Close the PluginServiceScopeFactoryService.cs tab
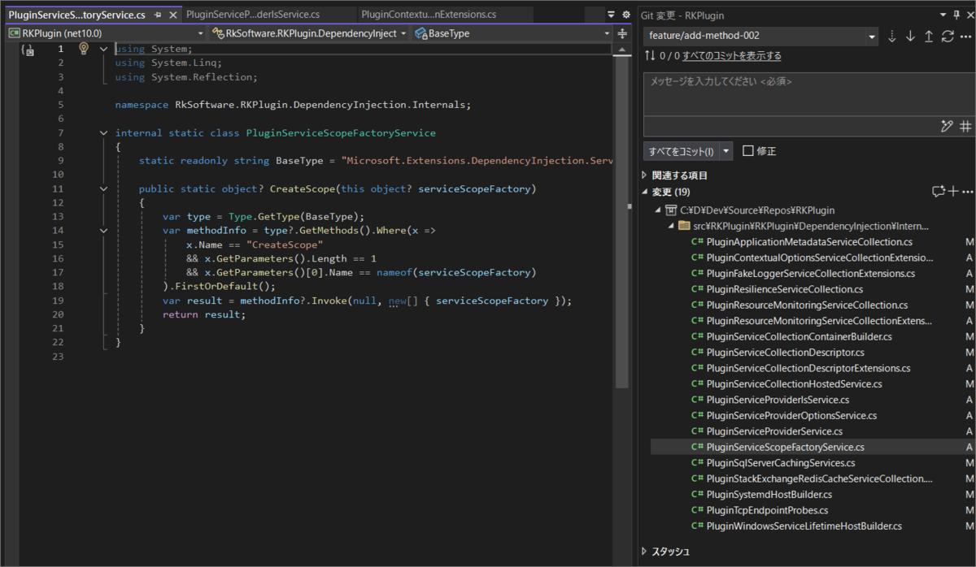The width and height of the screenshot is (976, 567). (172, 15)
